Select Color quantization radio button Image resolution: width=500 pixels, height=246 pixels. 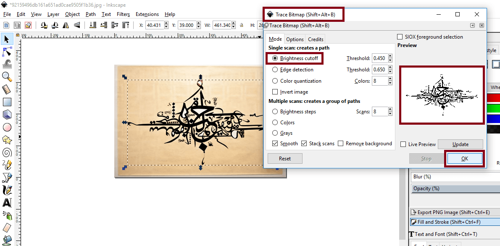275,81
